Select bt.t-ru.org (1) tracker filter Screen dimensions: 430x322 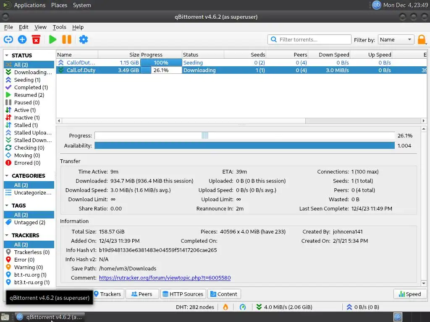(29, 275)
